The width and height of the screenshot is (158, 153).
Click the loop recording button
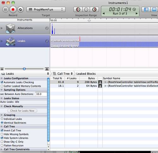[20, 9]
